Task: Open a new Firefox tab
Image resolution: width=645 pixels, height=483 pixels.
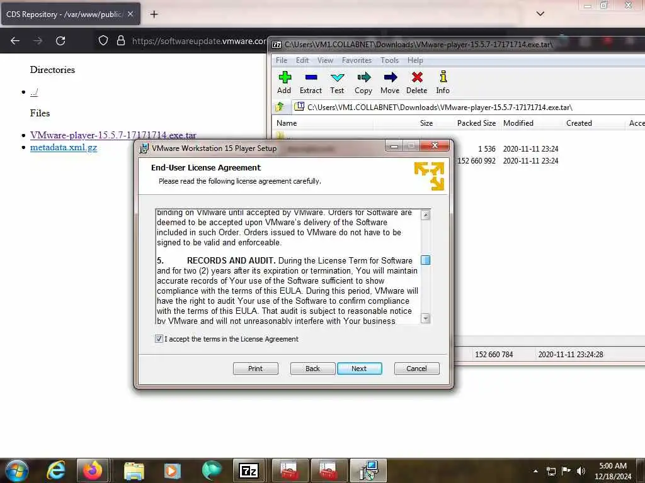Action: coord(154,14)
